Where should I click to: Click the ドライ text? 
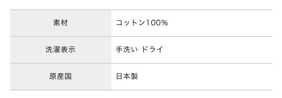click(152, 49)
